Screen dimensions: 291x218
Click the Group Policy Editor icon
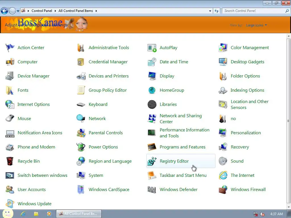coord(81,90)
